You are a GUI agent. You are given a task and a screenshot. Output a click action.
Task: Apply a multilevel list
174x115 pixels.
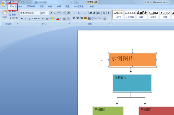85,13
